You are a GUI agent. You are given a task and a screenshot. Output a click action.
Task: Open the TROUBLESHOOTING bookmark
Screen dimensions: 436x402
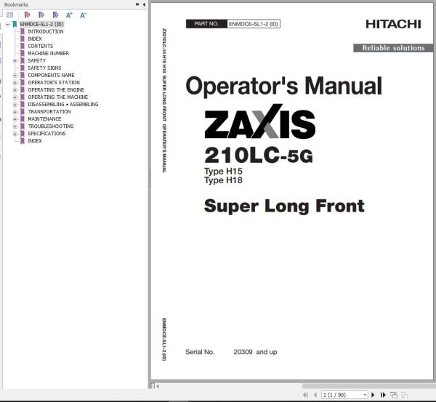coord(51,126)
